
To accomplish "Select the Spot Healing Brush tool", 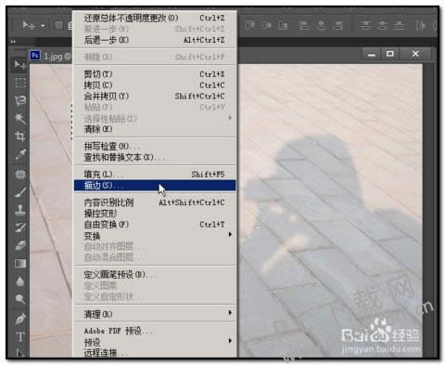I will (x=20, y=175).
